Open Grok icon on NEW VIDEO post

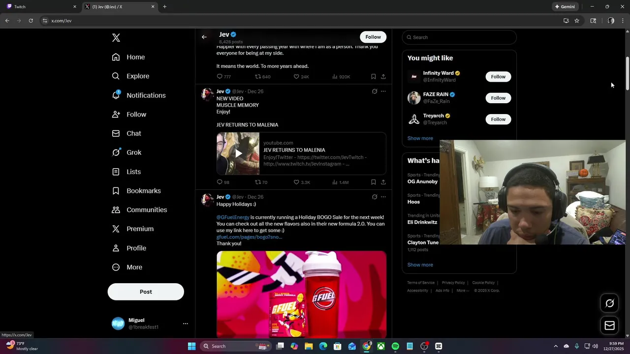coord(375,91)
